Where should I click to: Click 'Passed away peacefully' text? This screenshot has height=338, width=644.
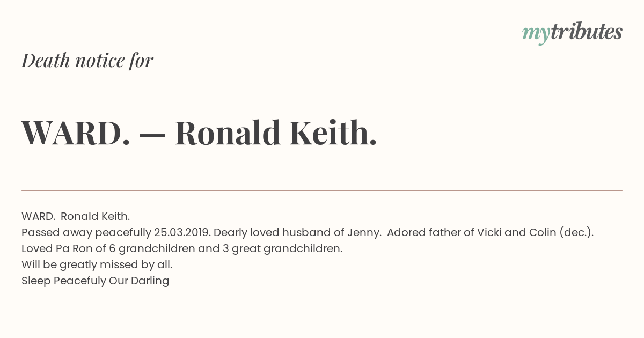click(x=86, y=232)
